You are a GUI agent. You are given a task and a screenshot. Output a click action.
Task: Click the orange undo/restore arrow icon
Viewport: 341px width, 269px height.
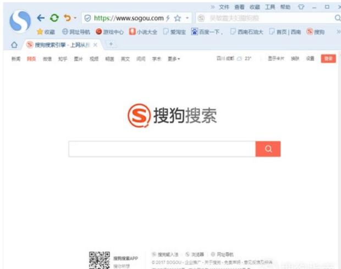coord(67,18)
